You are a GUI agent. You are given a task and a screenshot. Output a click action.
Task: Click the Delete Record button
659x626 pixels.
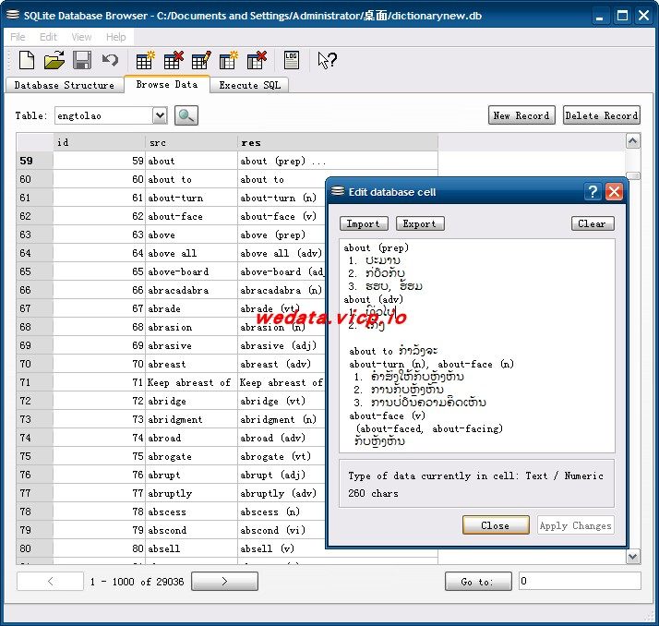pyautogui.click(x=602, y=115)
